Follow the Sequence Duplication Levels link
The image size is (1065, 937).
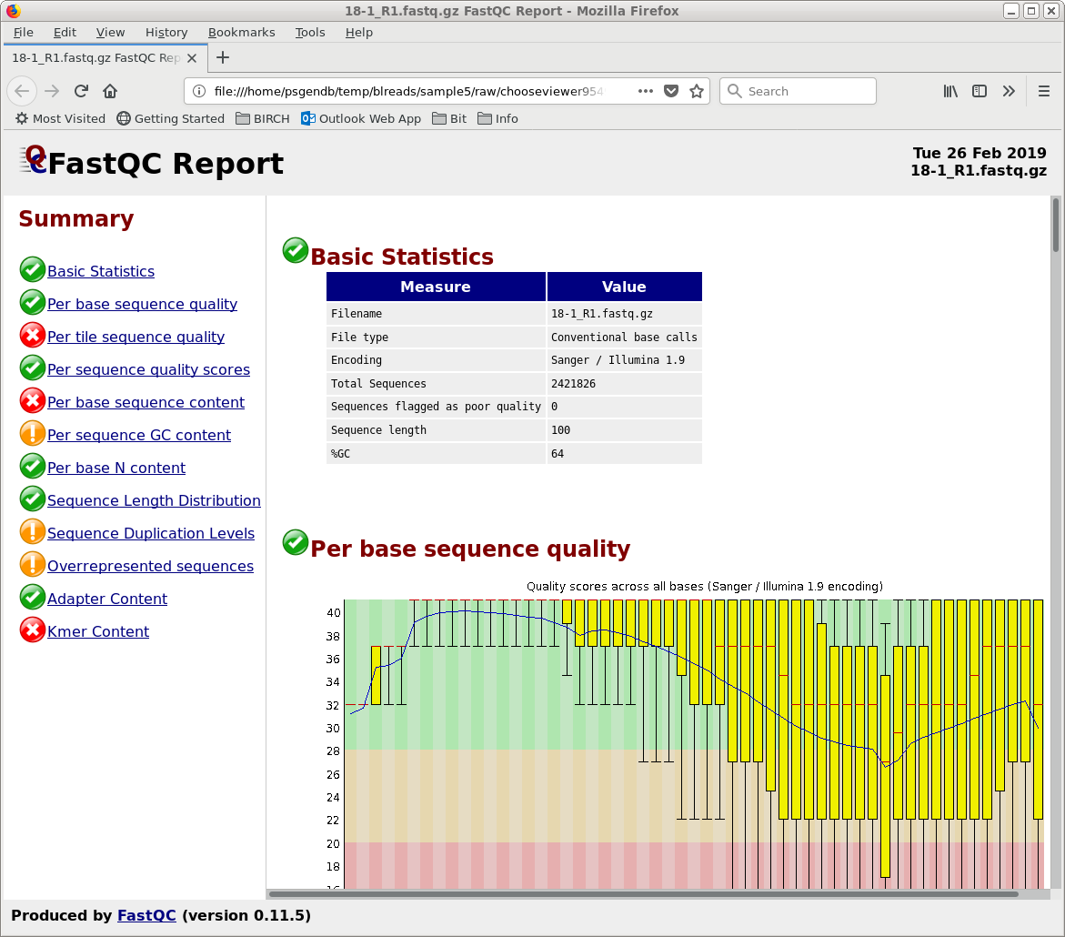tap(150, 533)
